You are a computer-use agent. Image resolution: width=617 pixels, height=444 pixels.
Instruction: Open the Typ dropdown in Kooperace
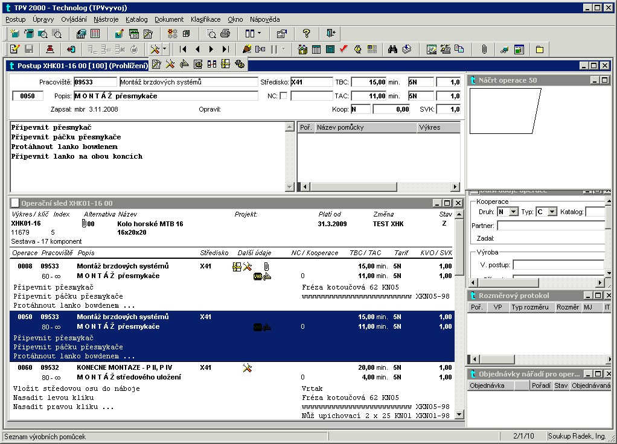pyautogui.click(x=552, y=212)
